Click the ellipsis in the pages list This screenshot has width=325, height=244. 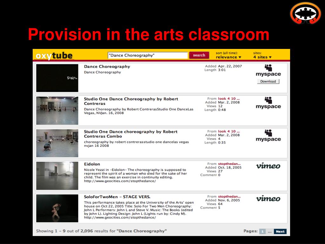tap(269, 232)
